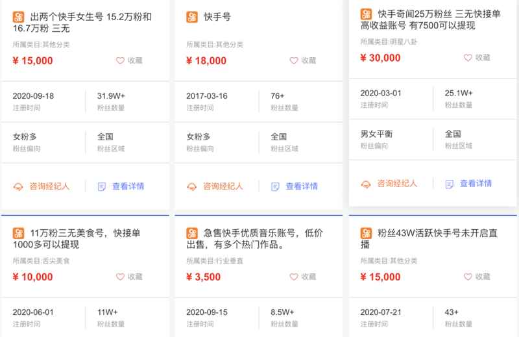This screenshot has height=337, width=519.
Task: Click agent headset icon on ¥15,000 女生号 card
Action: click(x=19, y=186)
